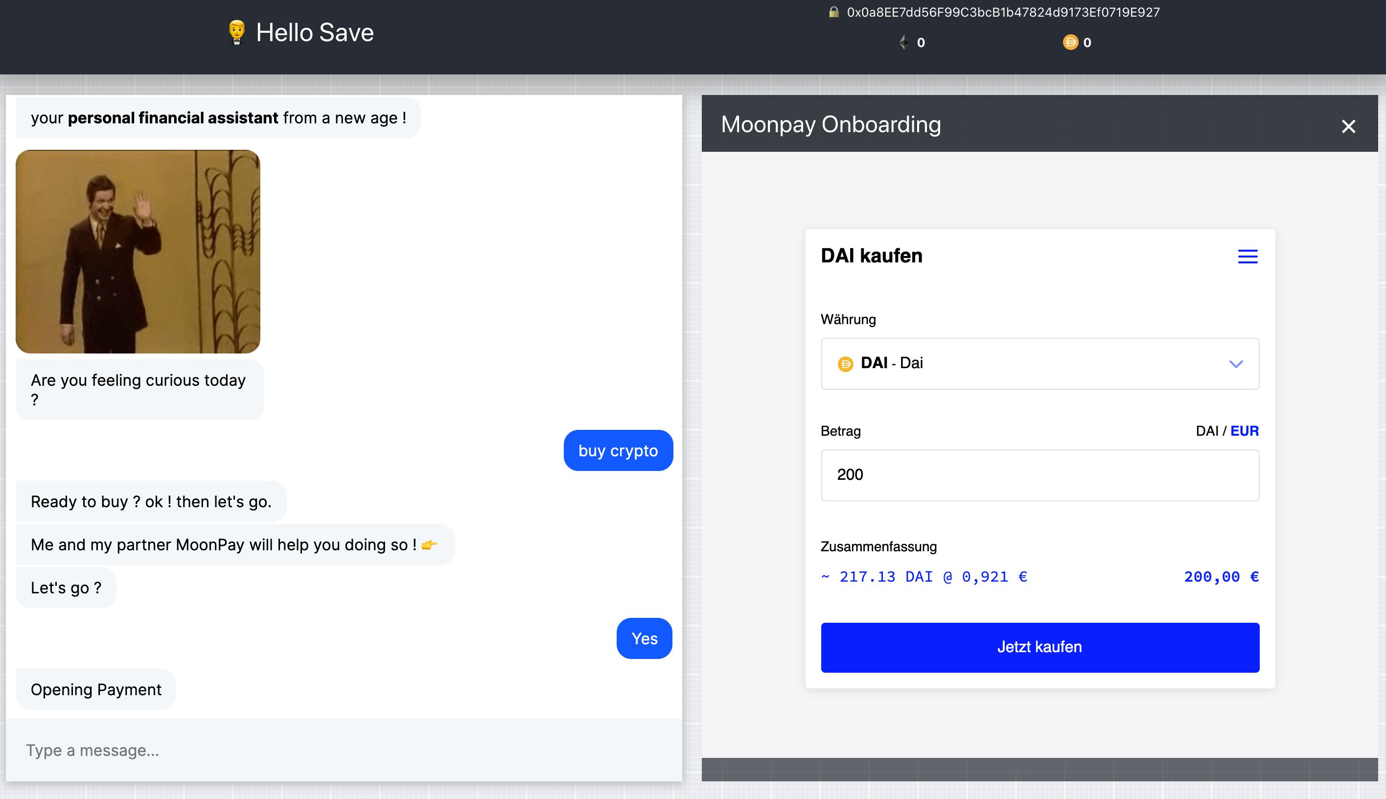Click the pointing finger emoji in chat
Viewport: 1386px width, 799px height.
429,545
